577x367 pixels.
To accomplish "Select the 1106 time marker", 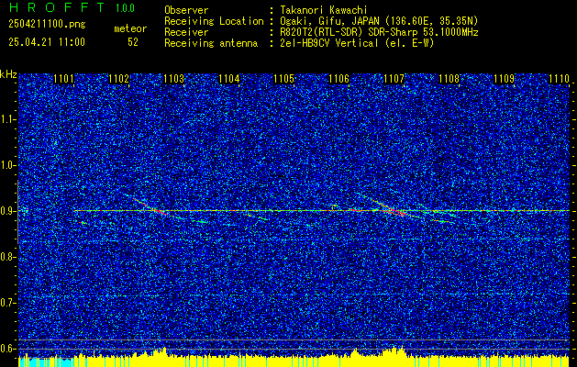I will pyautogui.click(x=338, y=79).
